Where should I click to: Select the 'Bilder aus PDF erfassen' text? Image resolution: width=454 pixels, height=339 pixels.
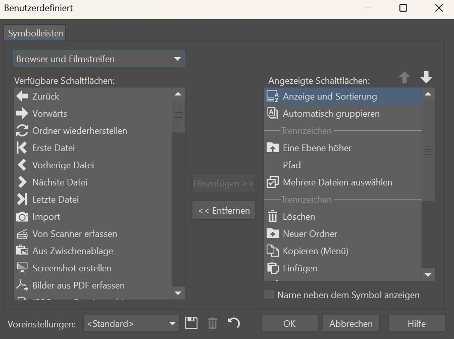tap(78, 285)
